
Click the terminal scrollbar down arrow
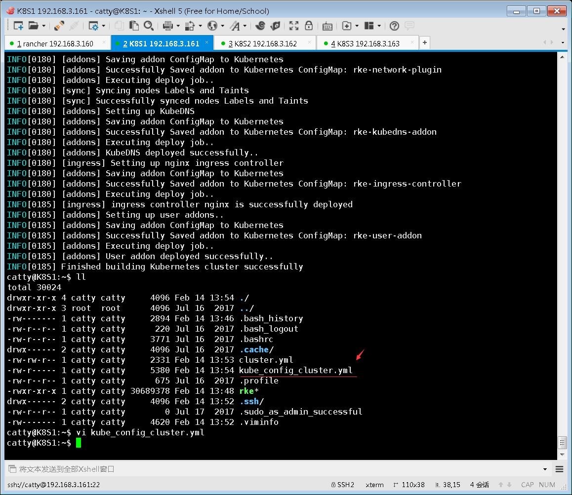[x=562, y=455]
